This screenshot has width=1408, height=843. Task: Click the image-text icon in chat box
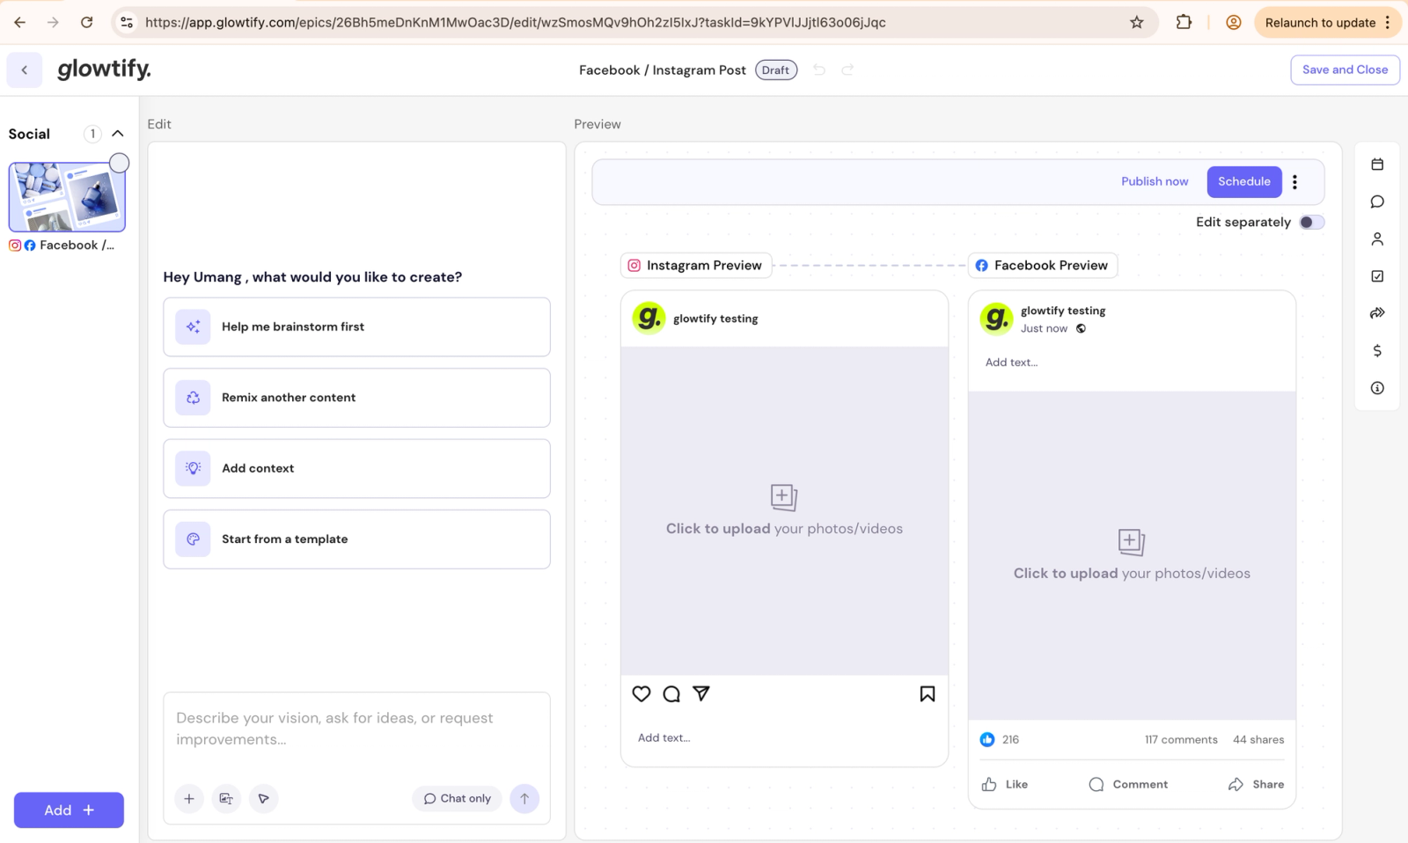pos(226,799)
